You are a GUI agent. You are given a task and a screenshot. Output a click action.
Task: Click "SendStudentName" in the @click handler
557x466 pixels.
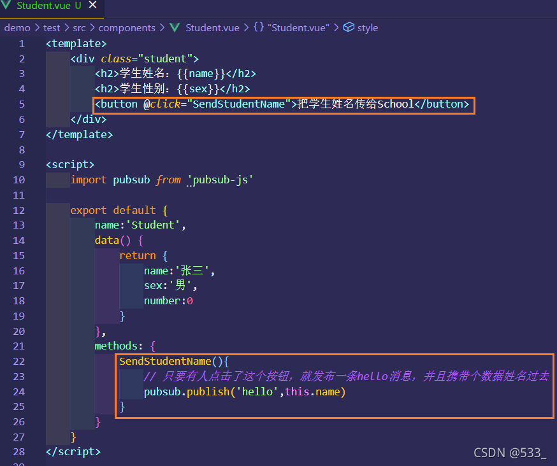[x=239, y=104]
